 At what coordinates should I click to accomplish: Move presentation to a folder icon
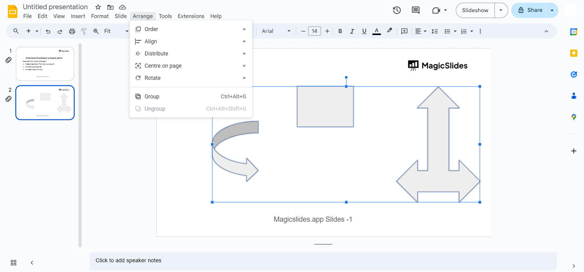(111, 7)
